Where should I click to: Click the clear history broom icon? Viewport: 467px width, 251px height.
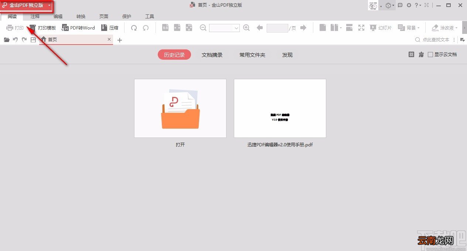[x=421, y=55]
